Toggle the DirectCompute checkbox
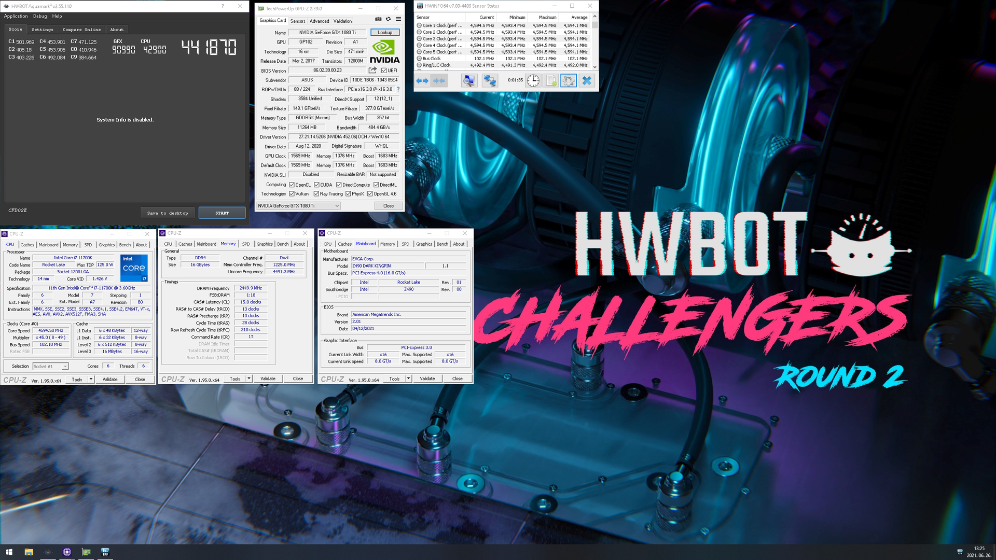This screenshot has width=996, height=560. (x=339, y=185)
